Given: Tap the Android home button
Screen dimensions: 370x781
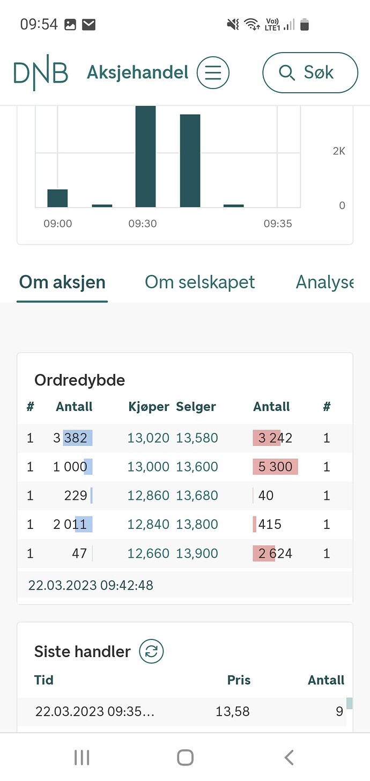Looking at the screenshot, I should [x=185, y=757].
